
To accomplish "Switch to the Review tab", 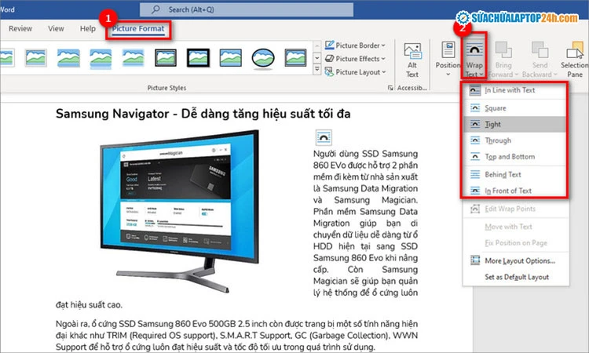I will (20, 28).
